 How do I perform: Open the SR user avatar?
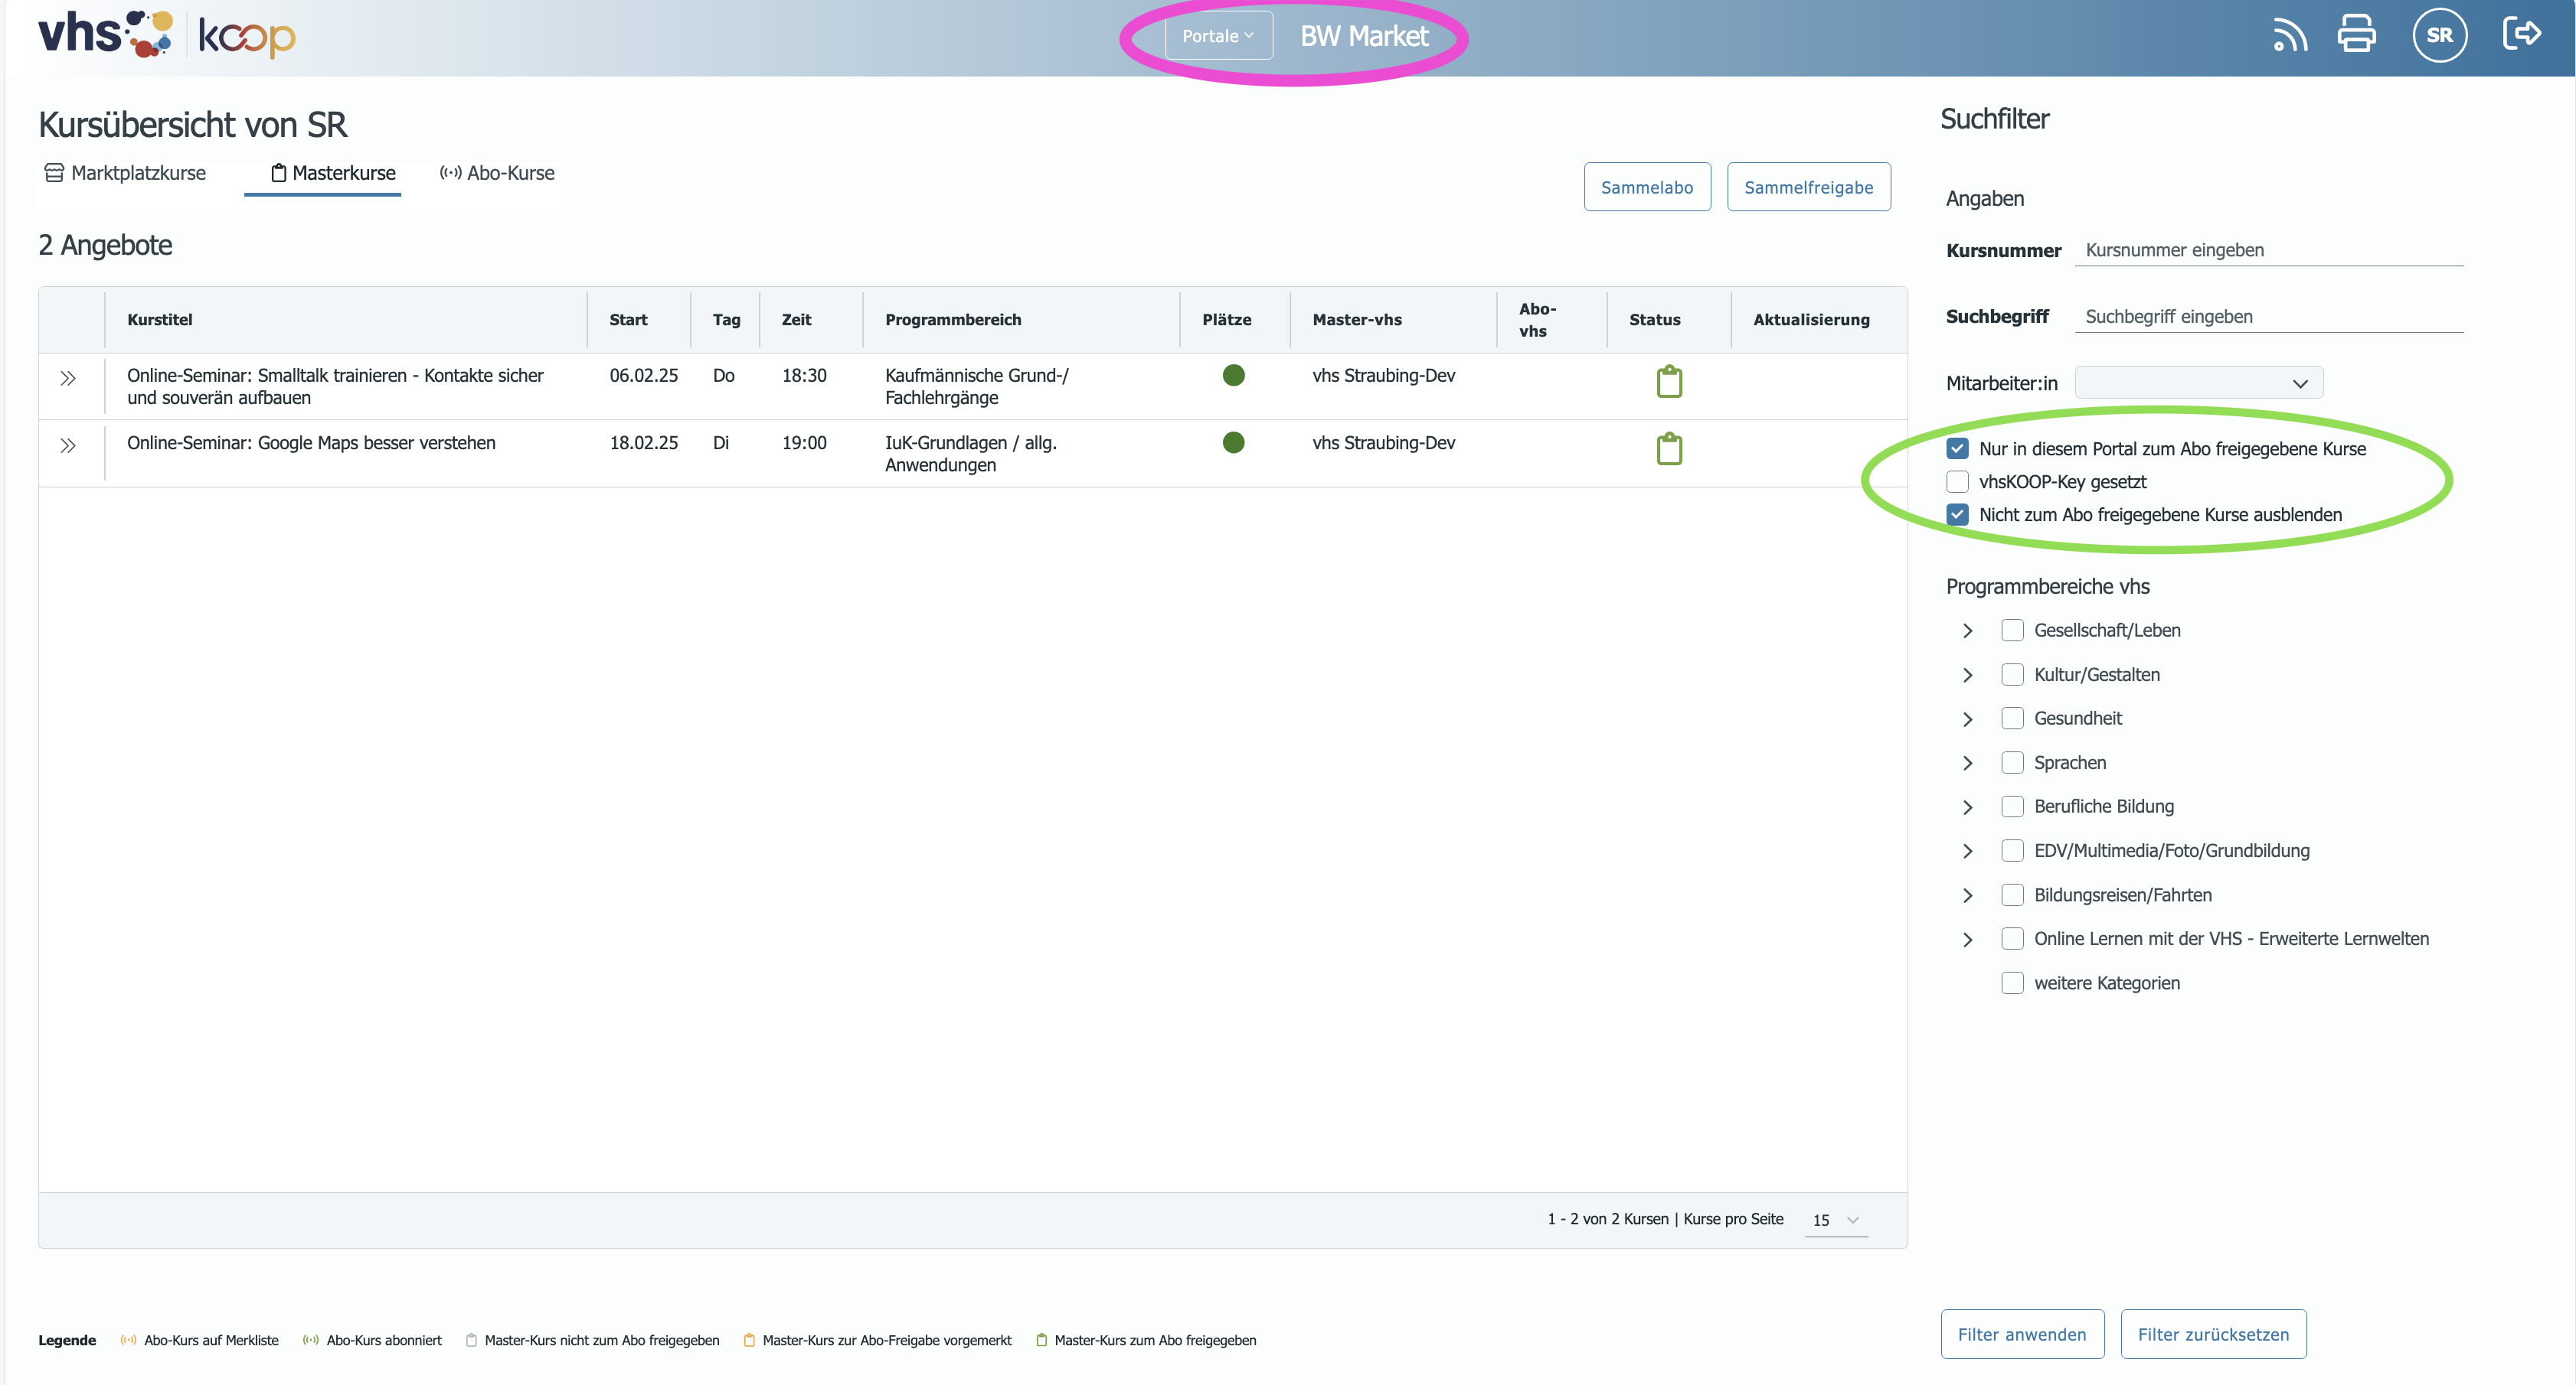[x=2439, y=35]
